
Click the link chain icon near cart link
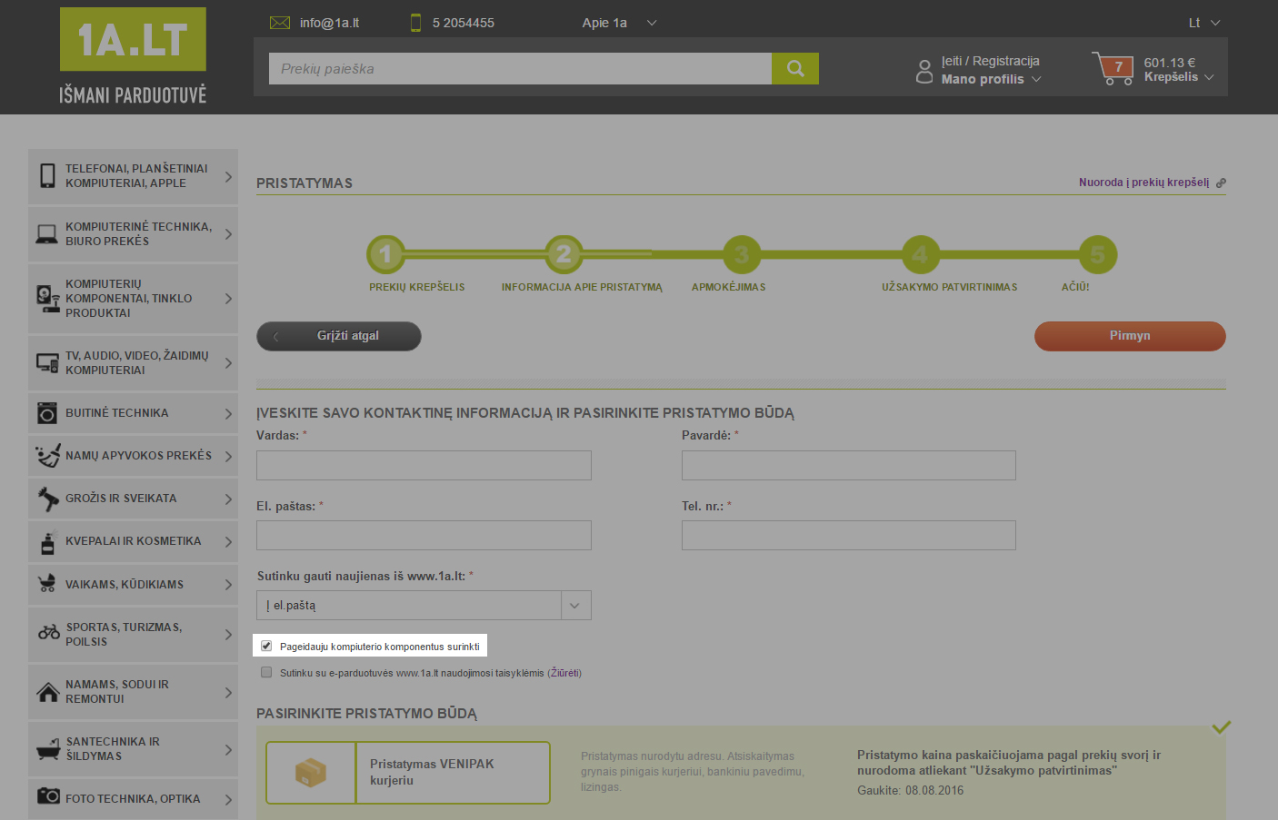point(1221,183)
